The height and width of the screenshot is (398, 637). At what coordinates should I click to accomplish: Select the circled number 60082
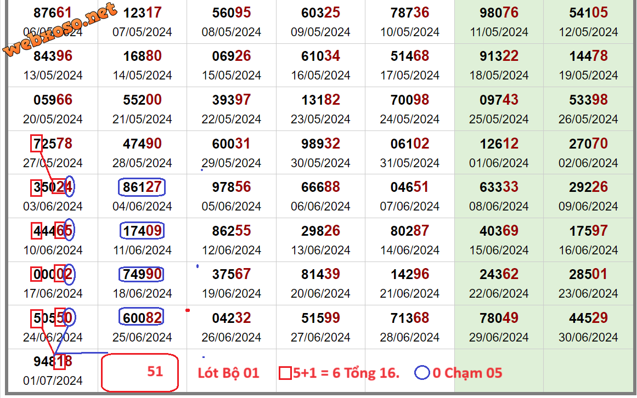point(142,317)
